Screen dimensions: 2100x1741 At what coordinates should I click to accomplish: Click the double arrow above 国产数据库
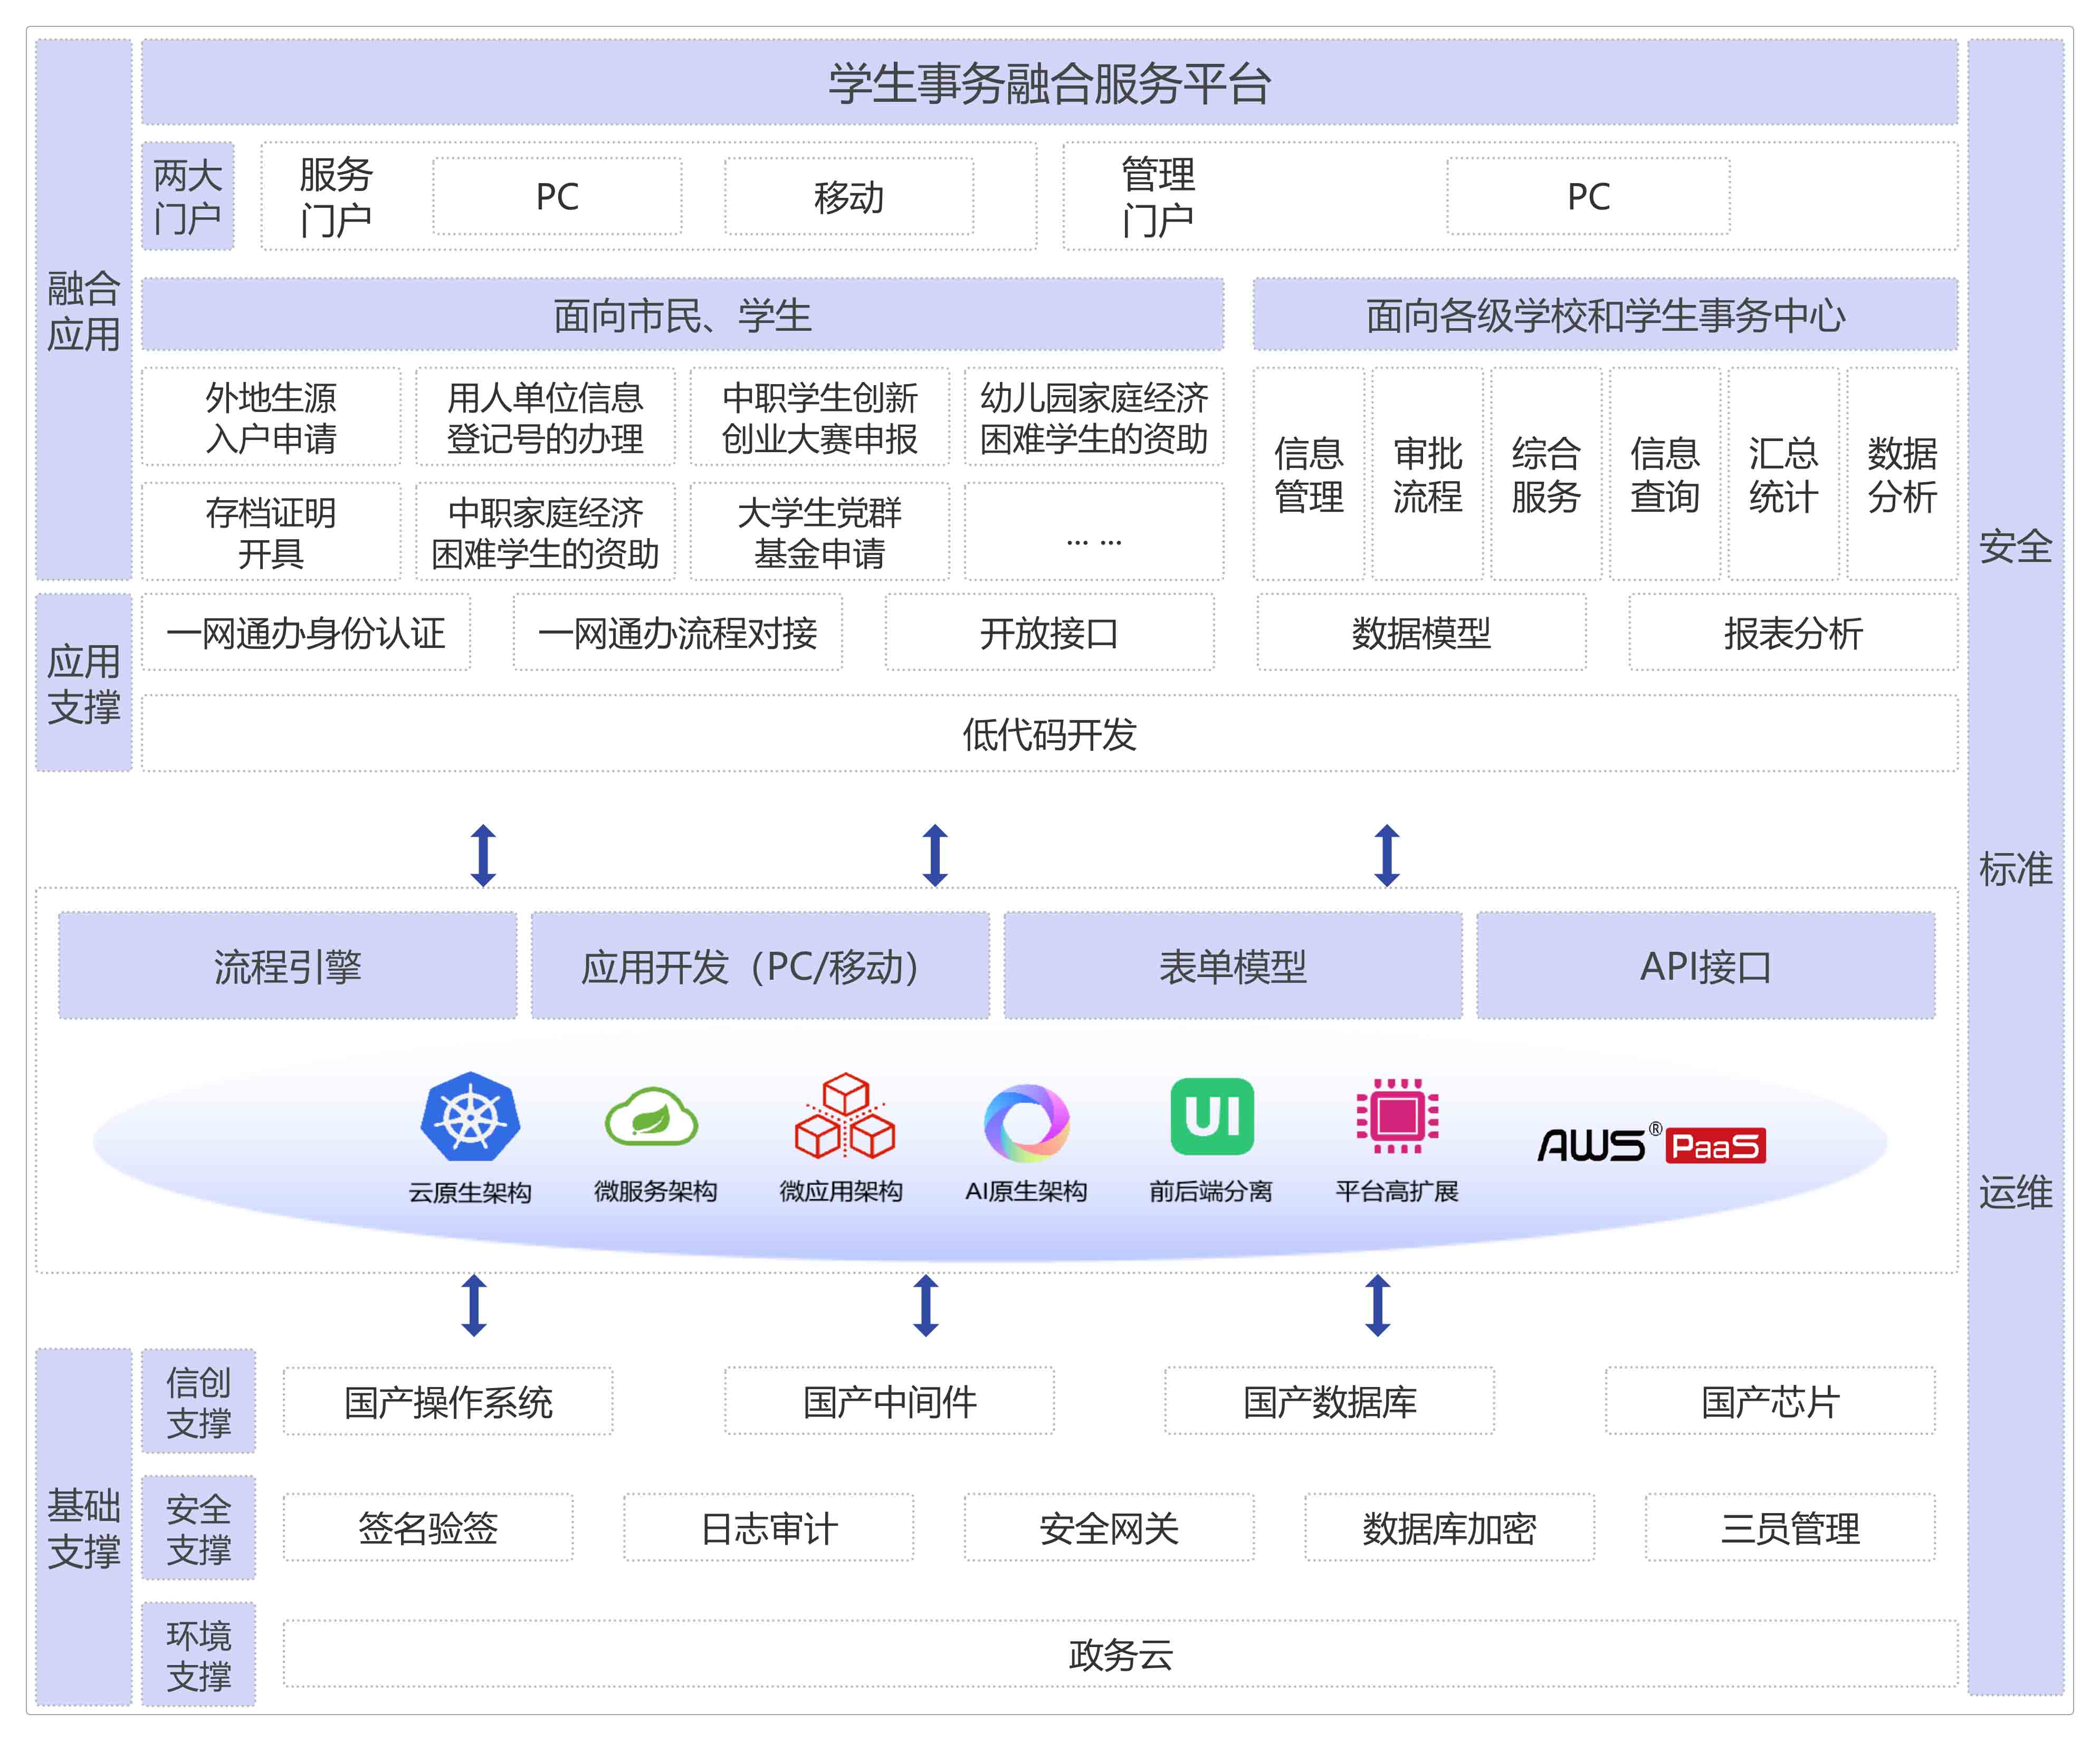[1377, 1305]
